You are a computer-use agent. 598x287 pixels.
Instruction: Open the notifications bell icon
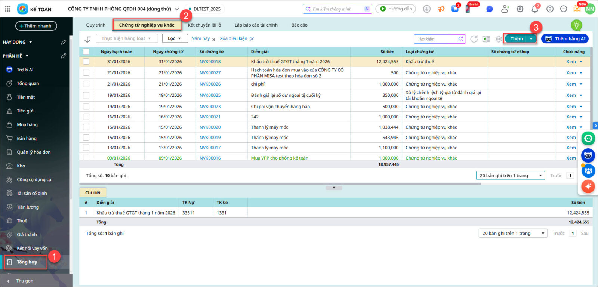coord(535,9)
